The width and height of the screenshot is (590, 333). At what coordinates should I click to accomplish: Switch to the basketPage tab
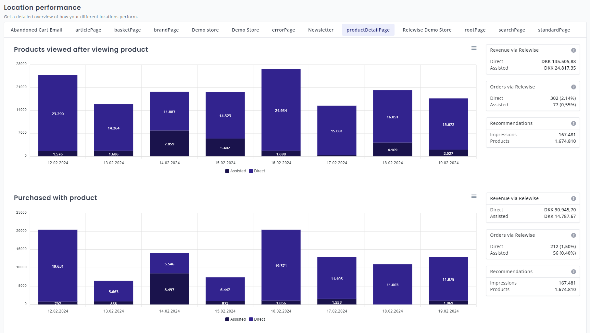click(x=127, y=30)
